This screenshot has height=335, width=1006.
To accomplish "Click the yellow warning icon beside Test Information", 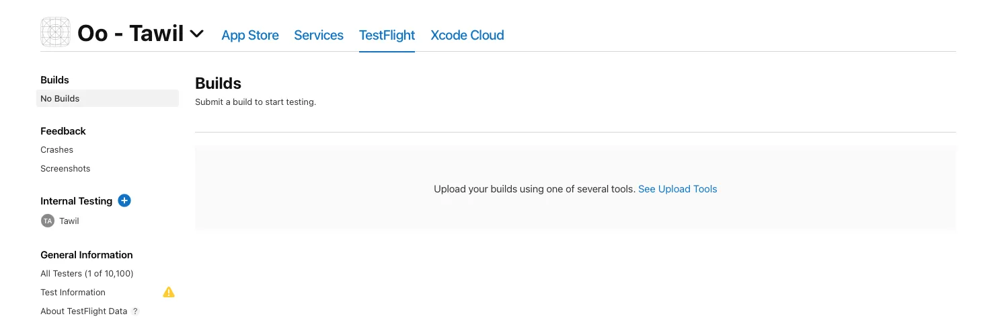I will point(169,292).
